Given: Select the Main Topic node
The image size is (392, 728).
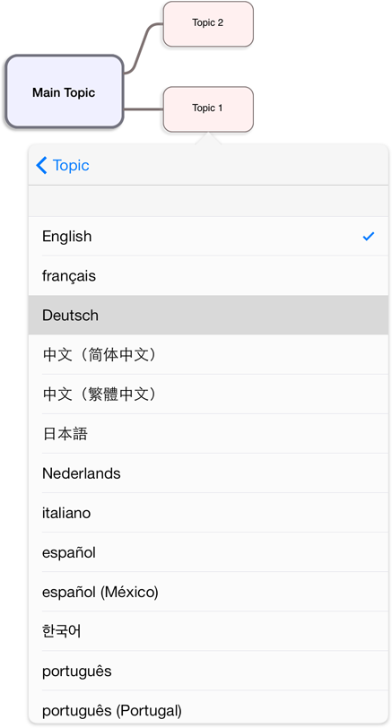Looking at the screenshot, I should (x=64, y=91).
